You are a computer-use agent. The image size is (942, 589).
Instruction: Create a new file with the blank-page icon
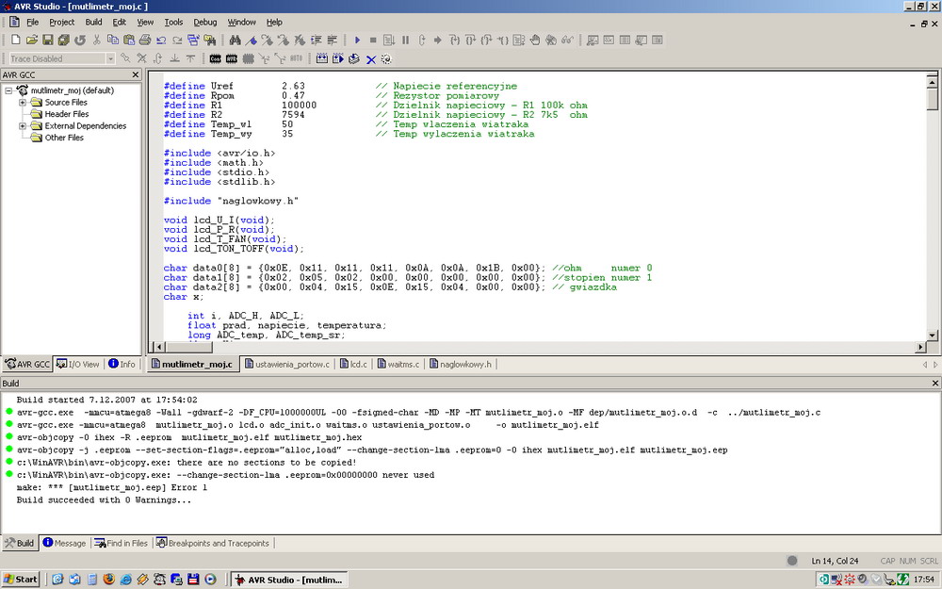(x=16, y=41)
